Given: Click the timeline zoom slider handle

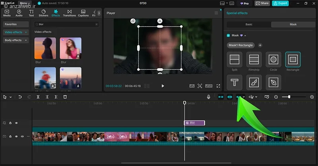Looking at the screenshot, I should click(289, 97).
